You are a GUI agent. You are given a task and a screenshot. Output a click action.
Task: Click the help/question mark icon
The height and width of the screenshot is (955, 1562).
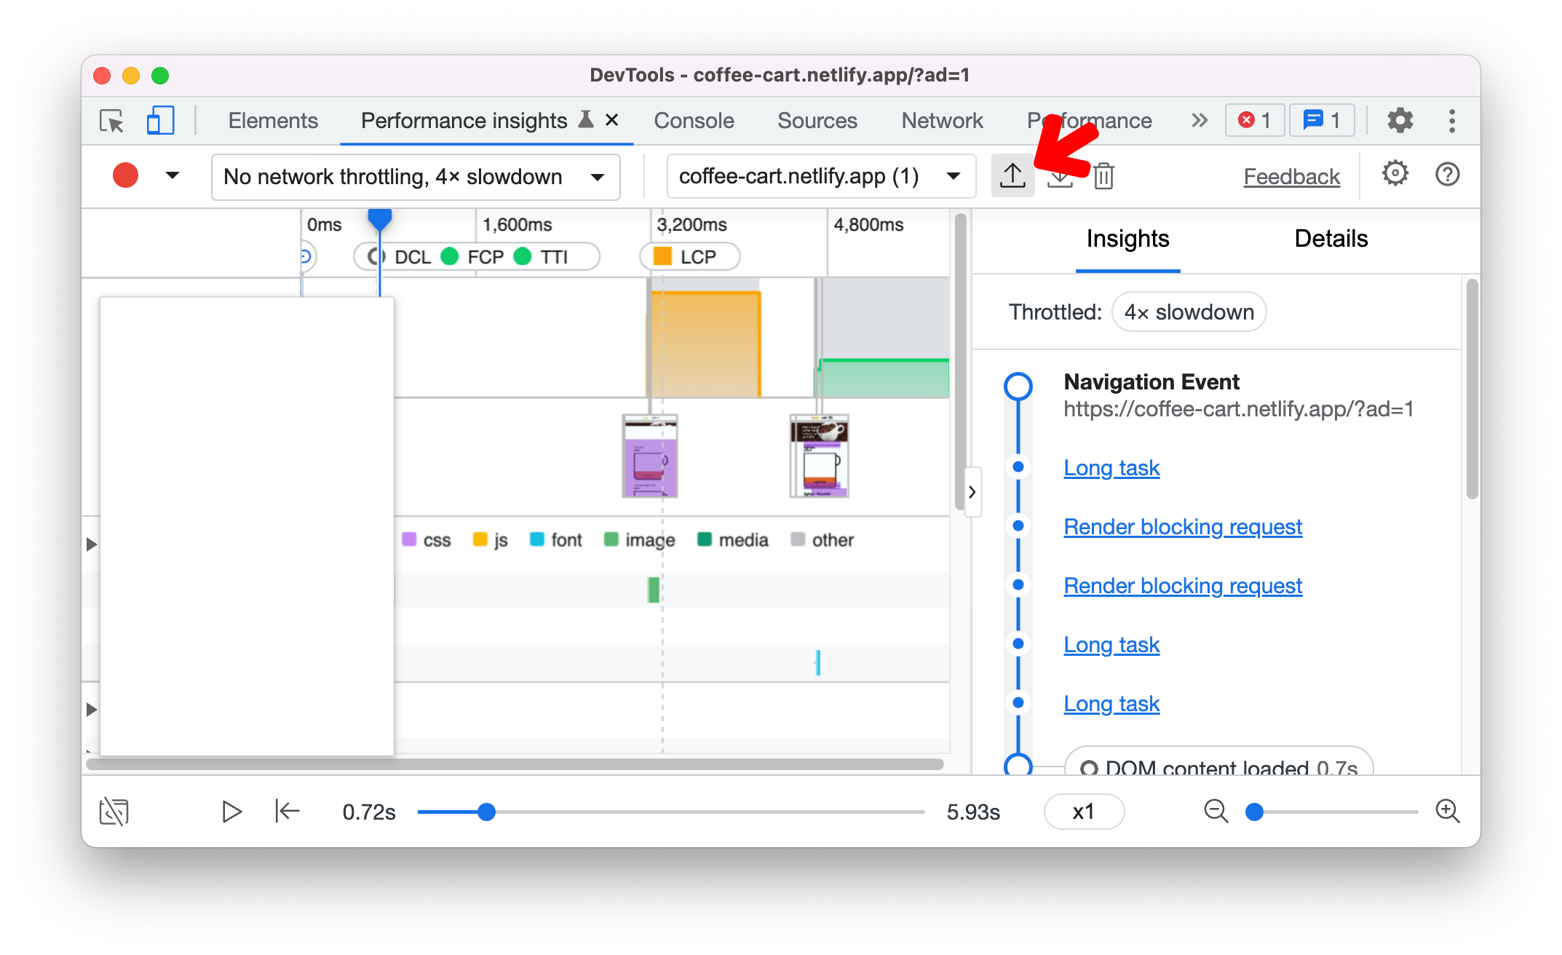pyautogui.click(x=1448, y=175)
